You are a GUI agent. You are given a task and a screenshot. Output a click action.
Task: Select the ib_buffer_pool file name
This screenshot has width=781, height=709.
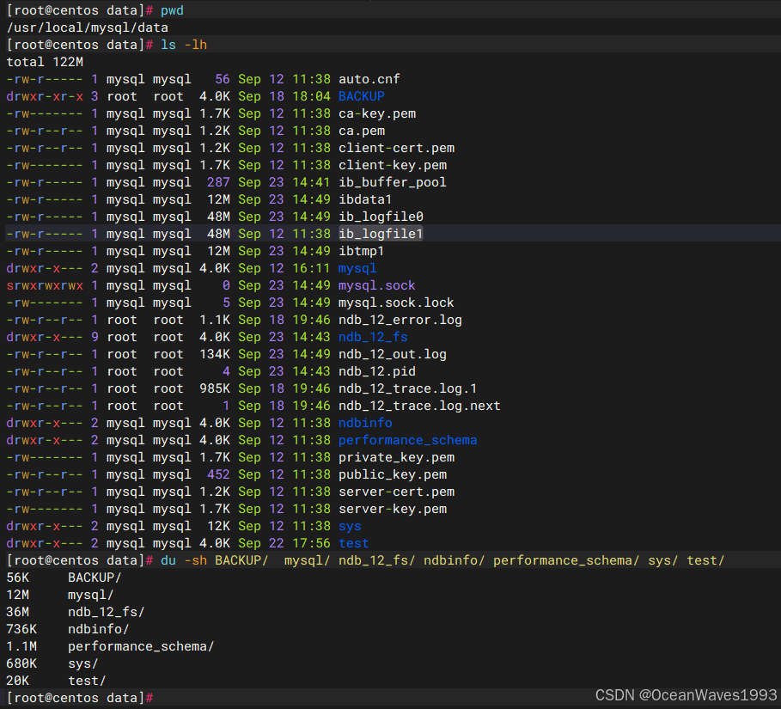pos(393,182)
